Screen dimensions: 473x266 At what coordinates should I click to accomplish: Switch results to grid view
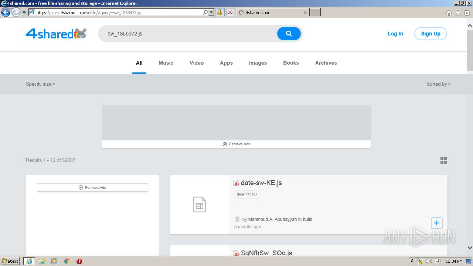444,160
